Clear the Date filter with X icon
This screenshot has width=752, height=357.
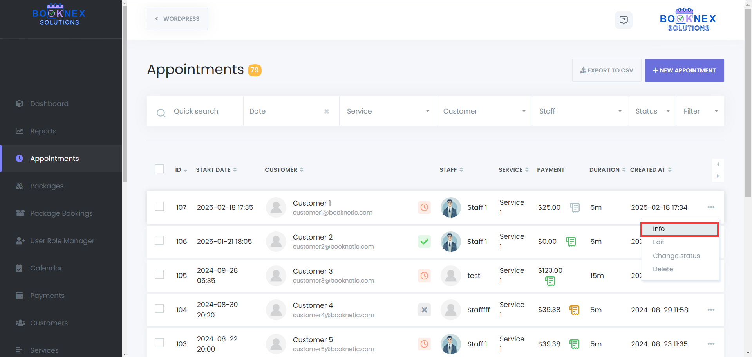click(x=327, y=112)
